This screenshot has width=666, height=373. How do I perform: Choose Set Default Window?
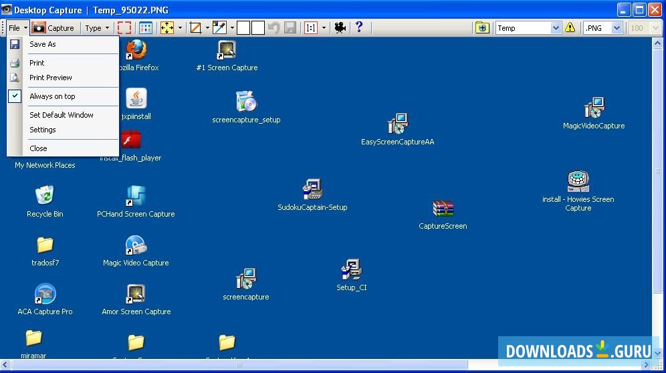click(x=63, y=115)
